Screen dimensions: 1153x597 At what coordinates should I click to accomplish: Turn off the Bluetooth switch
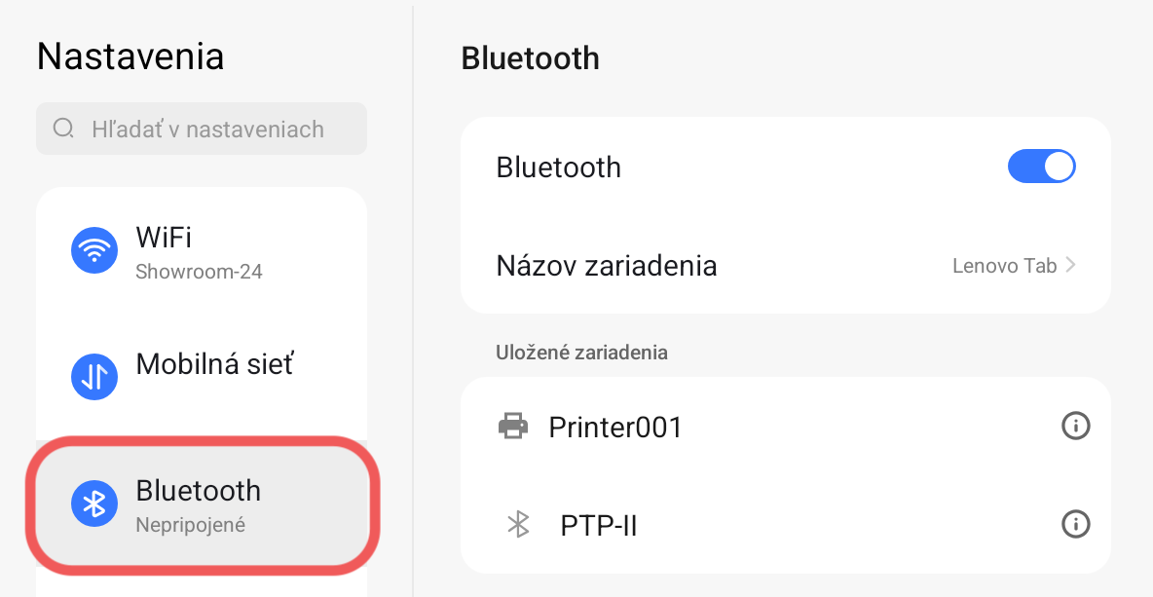click(1041, 167)
